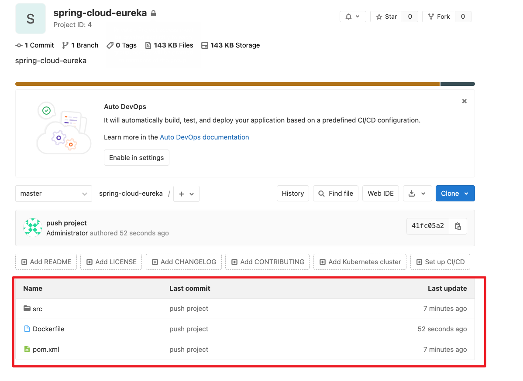Click the Administrator avatar identicon
The height and width of the screenshot is (381, 523).
33,228
